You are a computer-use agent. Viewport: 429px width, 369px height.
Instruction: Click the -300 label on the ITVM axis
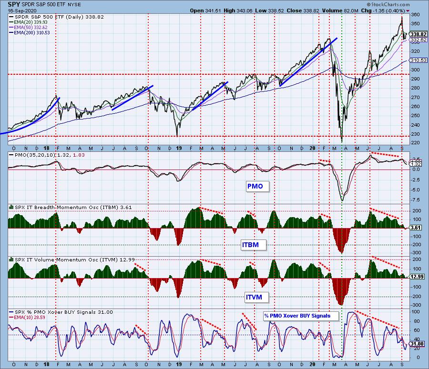point(416,305)
